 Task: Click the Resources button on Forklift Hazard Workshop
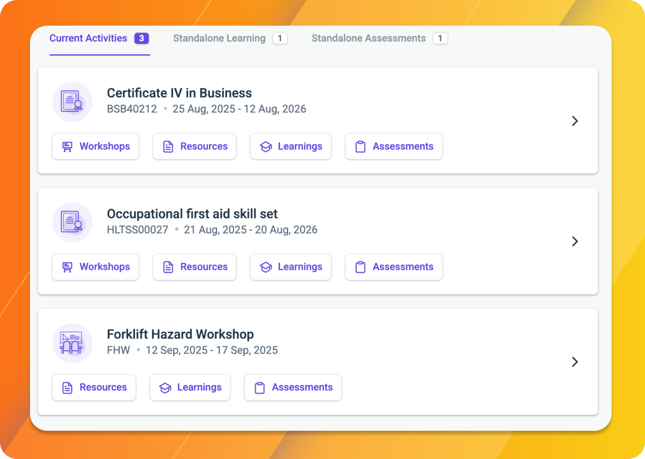click(93, 387)
